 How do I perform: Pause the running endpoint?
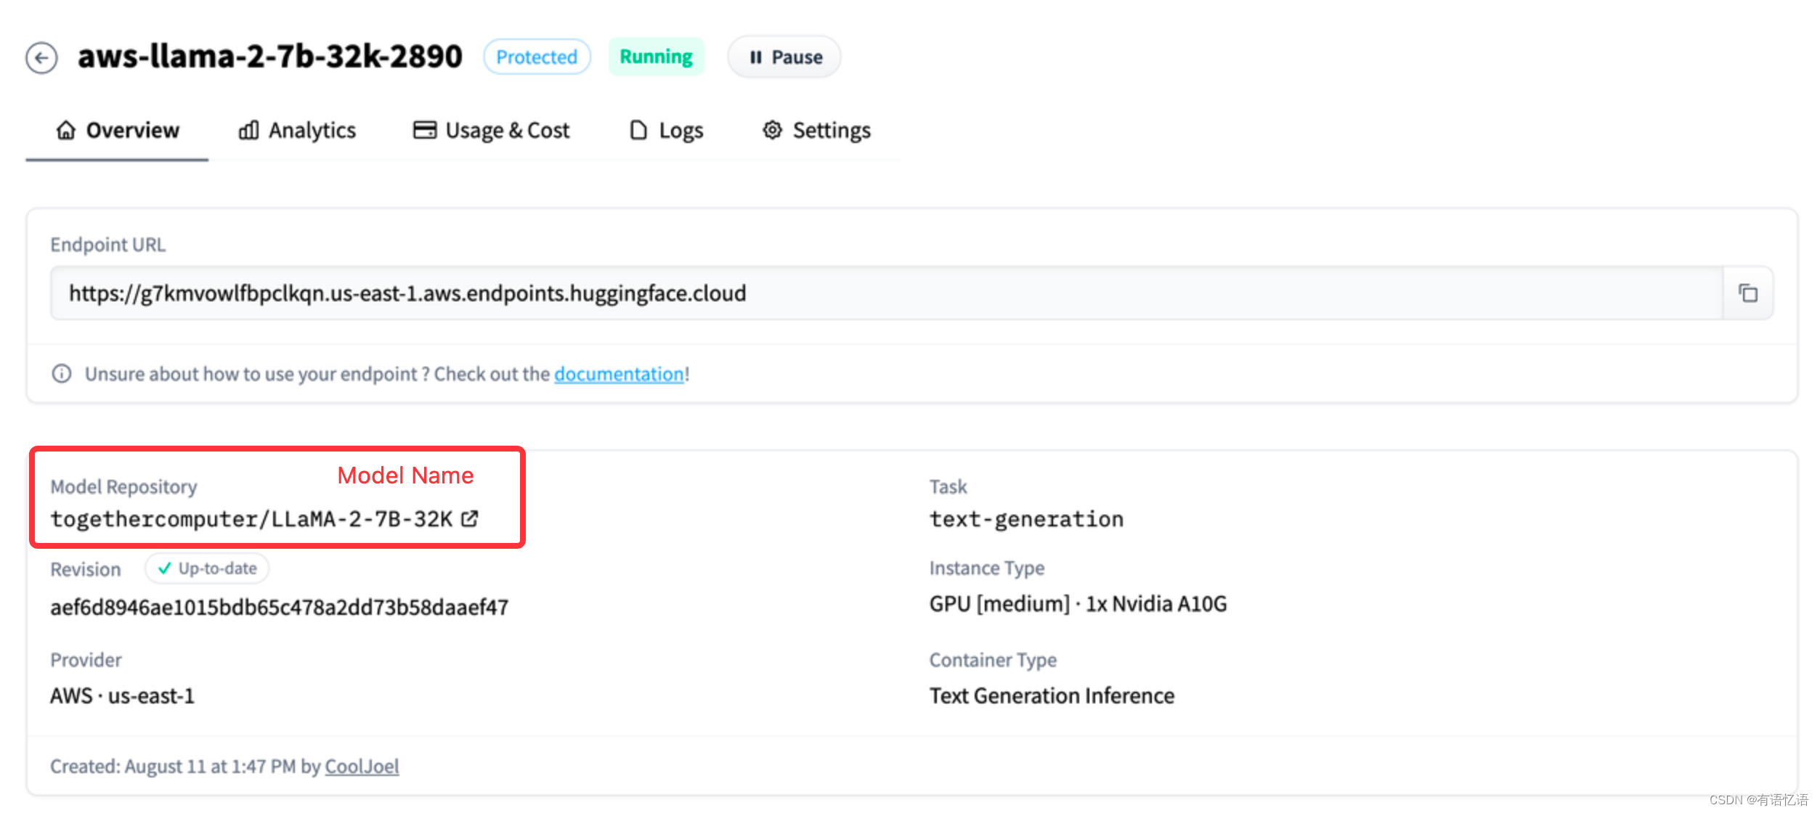[x=784, y=57]
